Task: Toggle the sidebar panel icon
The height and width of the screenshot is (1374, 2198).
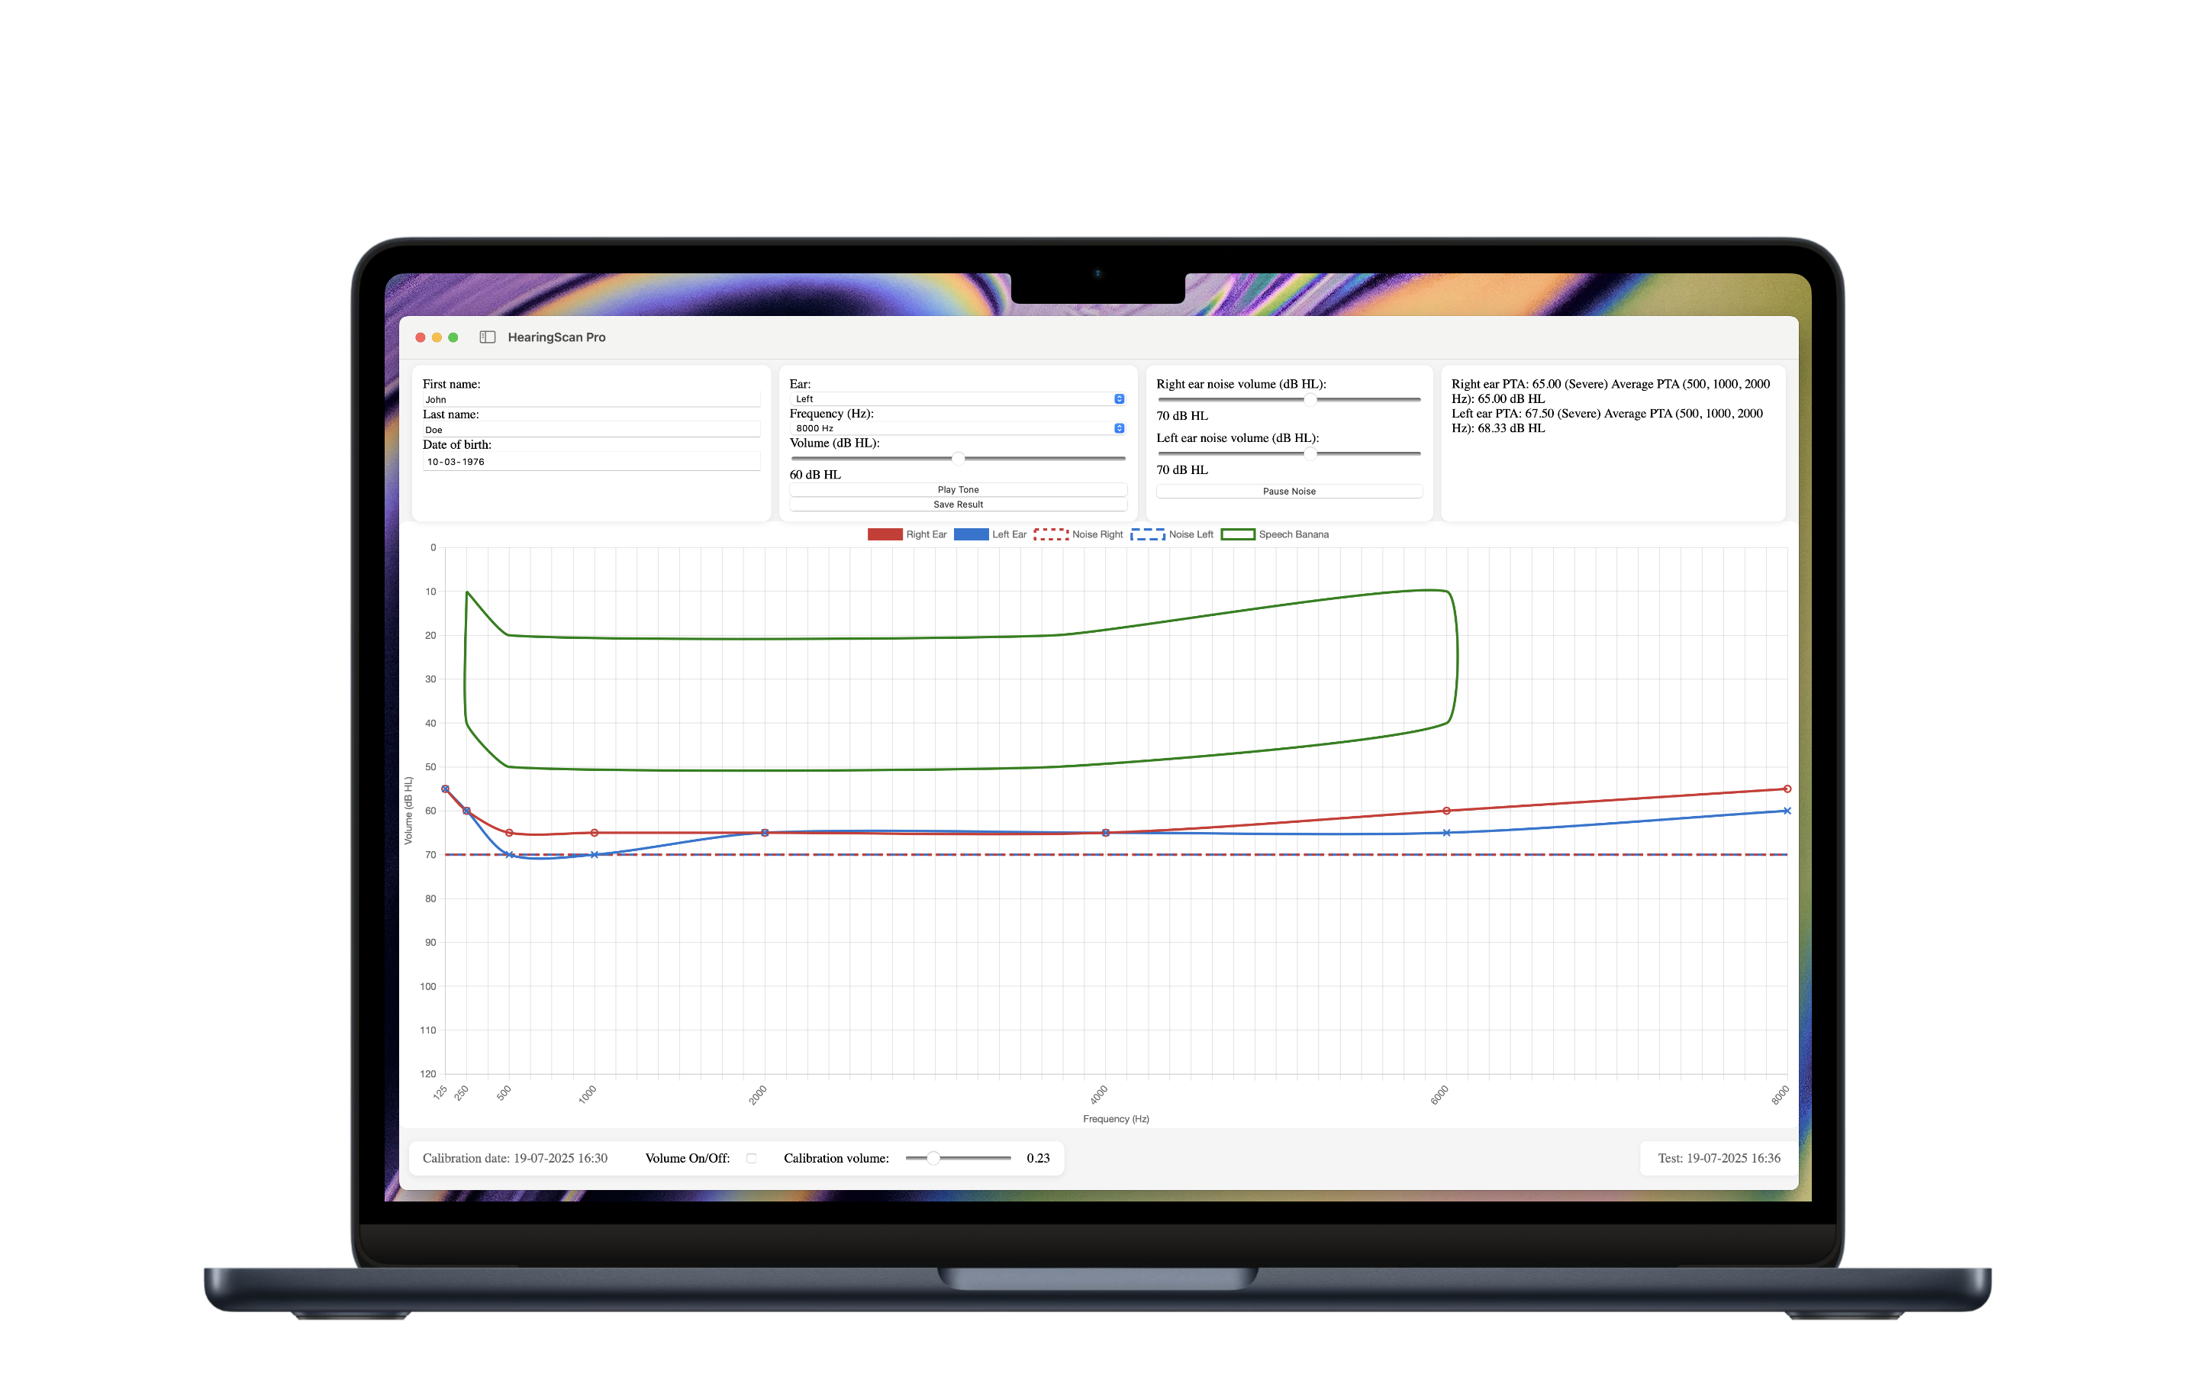Action: click(x=487, y=337)
